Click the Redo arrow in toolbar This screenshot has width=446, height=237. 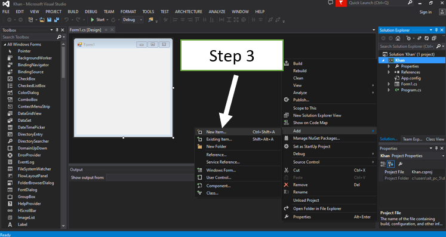point(78,20)
